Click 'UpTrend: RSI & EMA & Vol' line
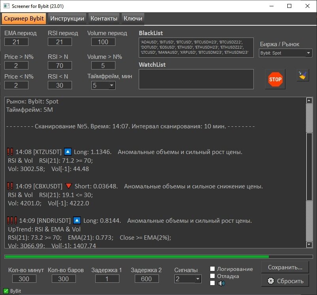Screen dimensions: 317x295 (44, 229)
